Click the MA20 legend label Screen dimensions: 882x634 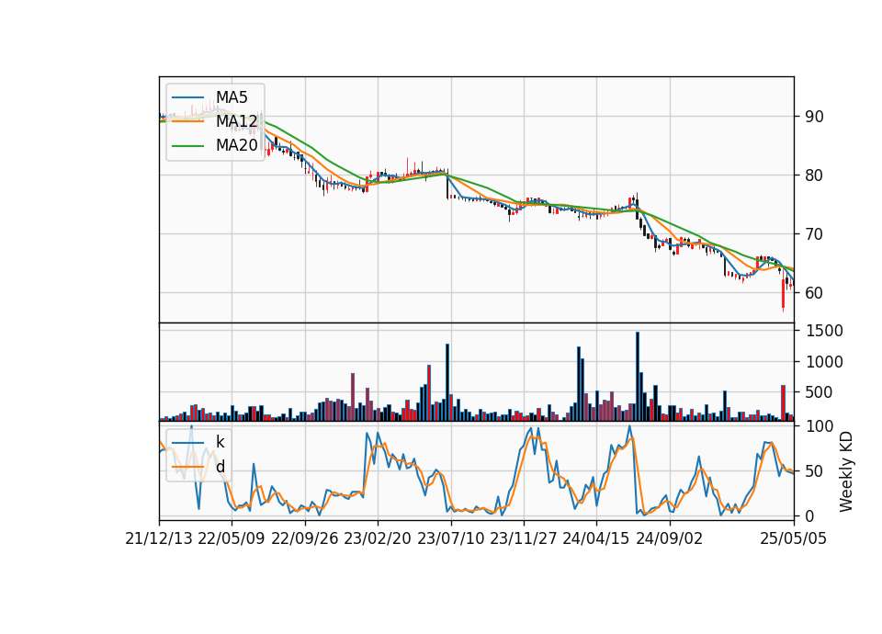[237, 145]
